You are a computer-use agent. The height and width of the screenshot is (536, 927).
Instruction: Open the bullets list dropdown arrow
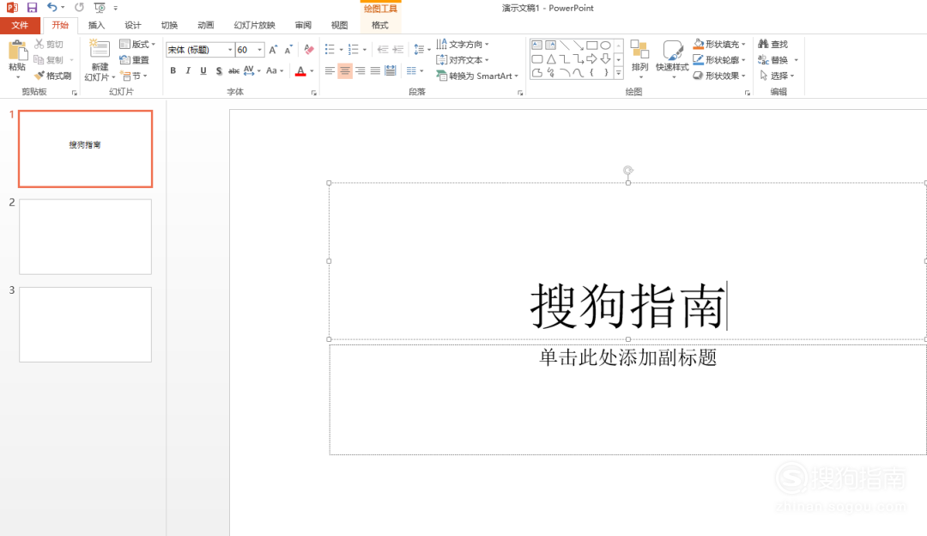pos(341,50)
